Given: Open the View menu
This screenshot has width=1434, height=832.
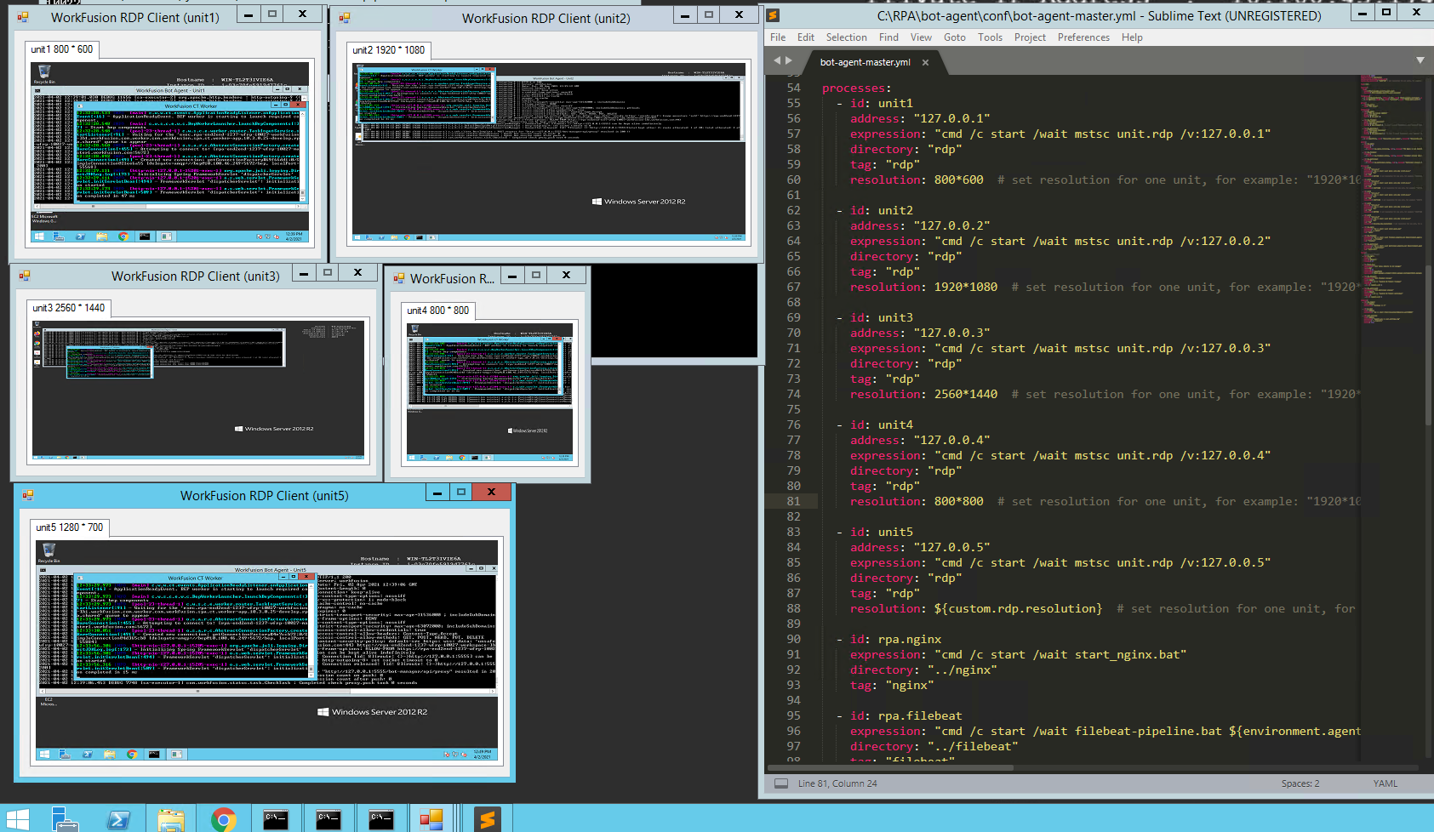Looking at the screenshot, I should point(921,37).
